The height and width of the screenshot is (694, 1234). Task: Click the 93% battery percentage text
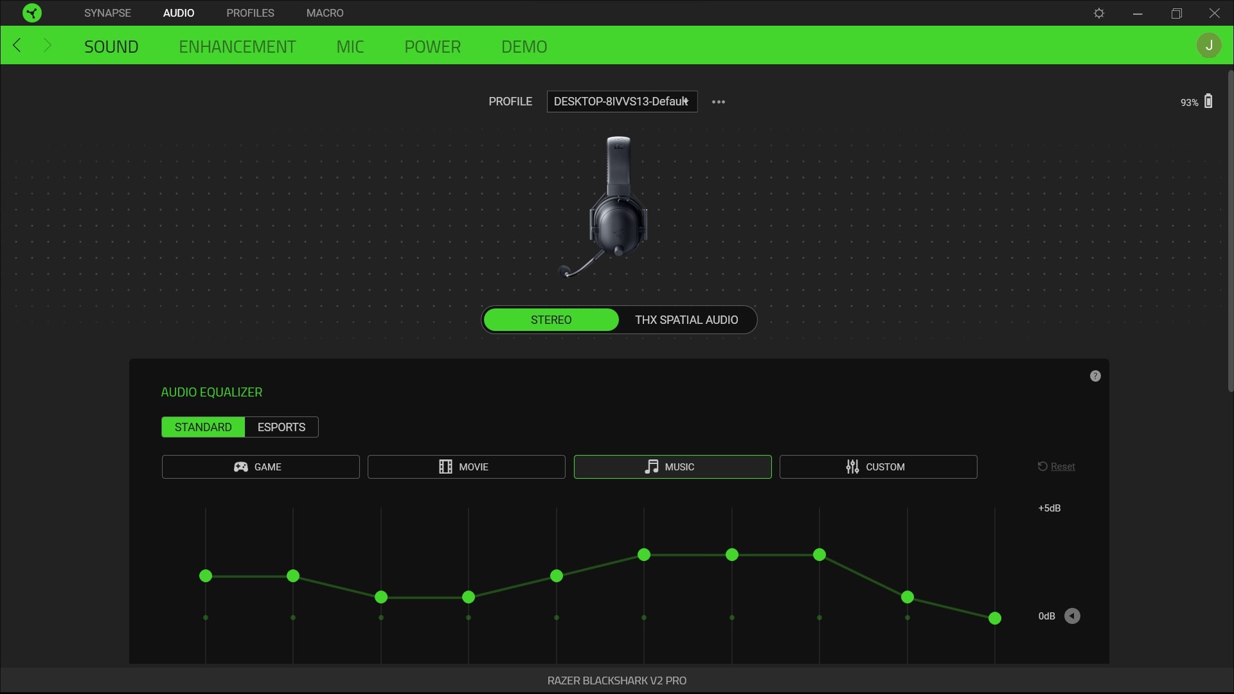[x=1189, y=102]
